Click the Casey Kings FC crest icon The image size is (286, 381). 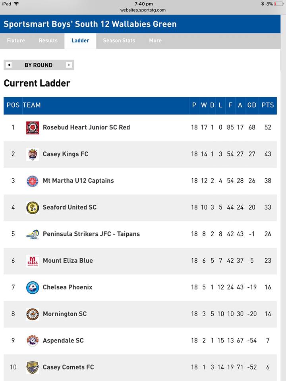[x=33, y=154]
